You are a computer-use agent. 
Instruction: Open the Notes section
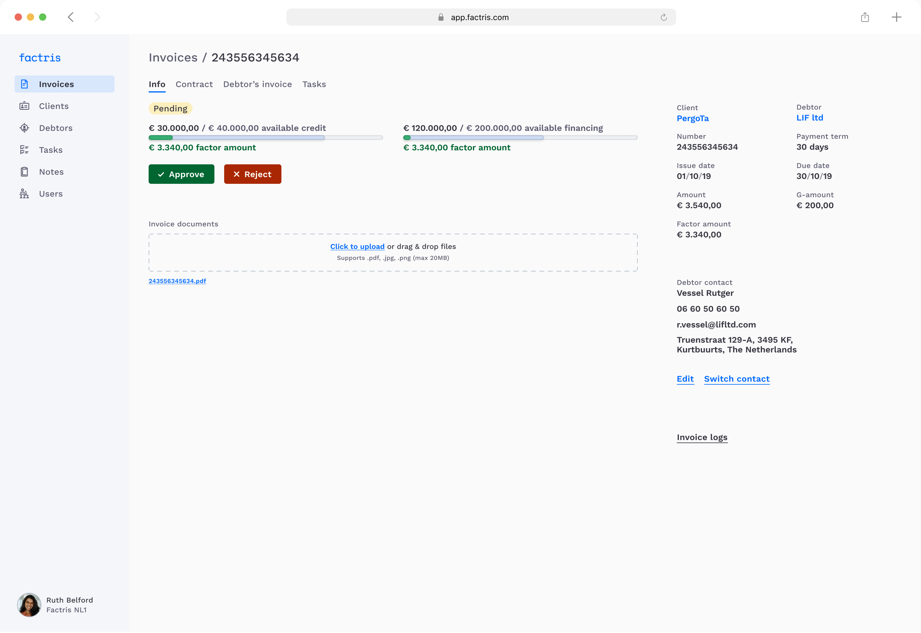[x=51, y=171]
